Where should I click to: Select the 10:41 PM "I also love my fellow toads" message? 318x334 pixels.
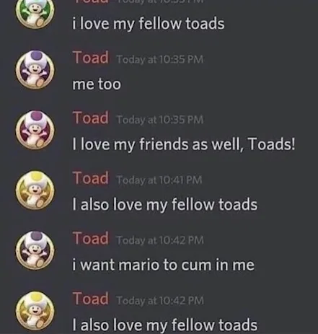(x=165, y=205)
